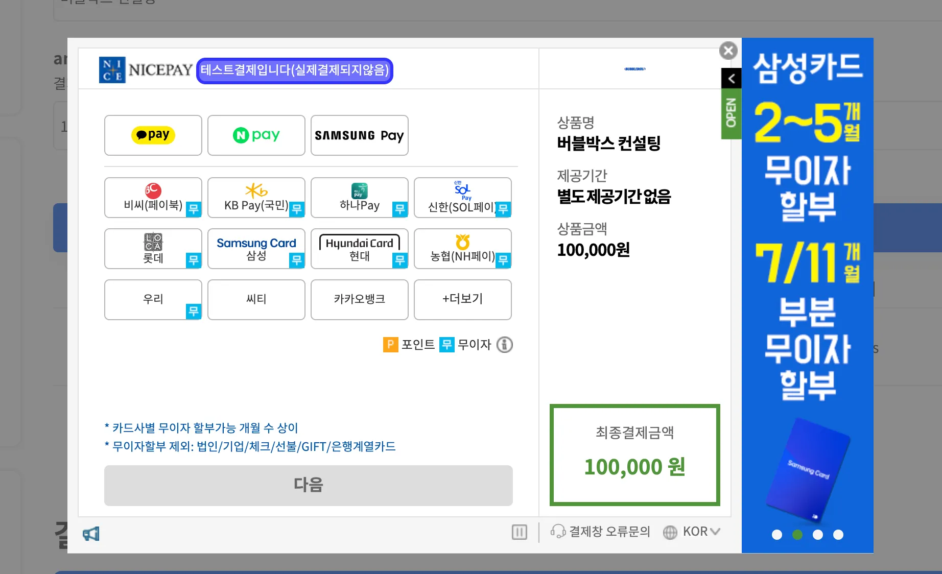The image size is (942, 574).
Task: Click the megaphone notice icon
Action: [91, 534]
